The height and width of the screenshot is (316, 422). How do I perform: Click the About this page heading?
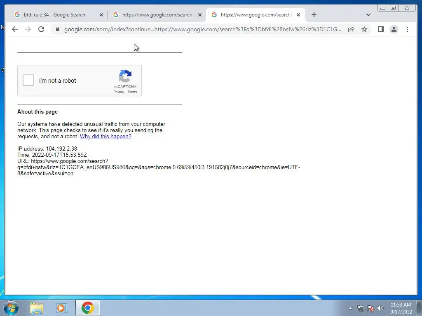38,112
